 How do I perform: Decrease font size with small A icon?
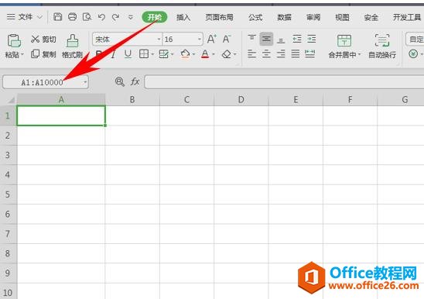point(227,40)
